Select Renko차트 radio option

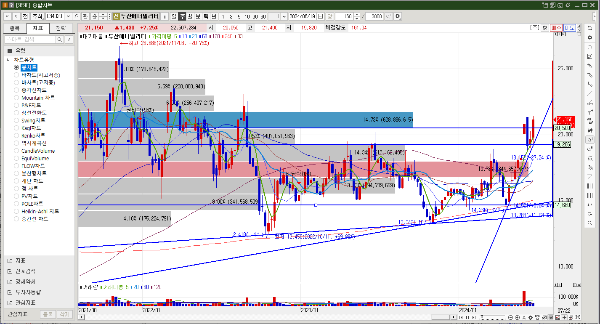(16, 135)
